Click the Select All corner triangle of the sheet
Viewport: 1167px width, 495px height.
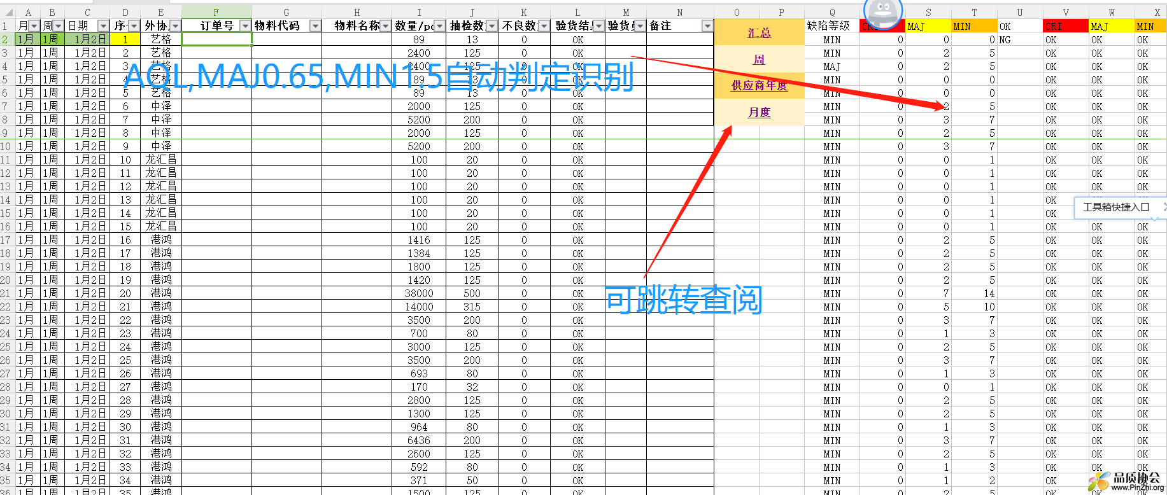[x=7, y=12]
